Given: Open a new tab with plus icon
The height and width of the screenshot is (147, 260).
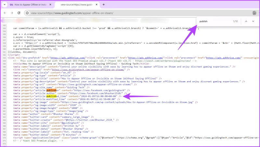Looking at the screenshot, I should pos(104,5).
